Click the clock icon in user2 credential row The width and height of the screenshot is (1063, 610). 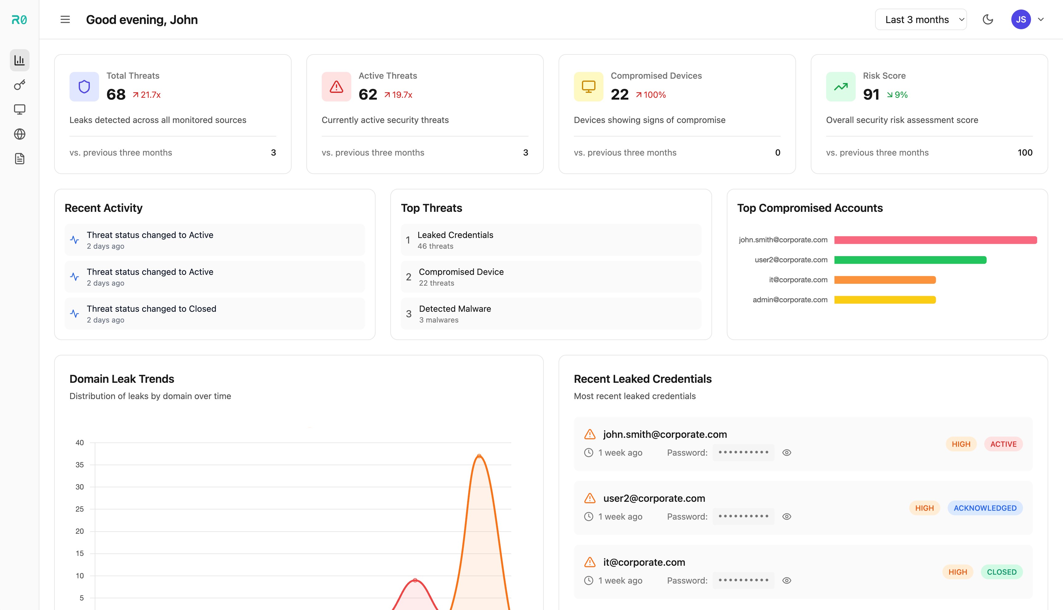pyautogui.click(x=589, y=517)
